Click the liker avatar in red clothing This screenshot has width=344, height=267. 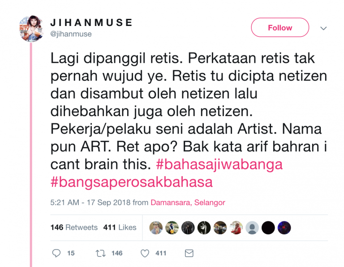[x=236, y=228]
